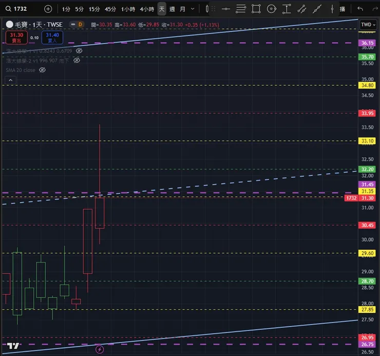The image size is (380, 356).
Task: Click the 26.75 purple price label
Action: (x=367, y=344)
